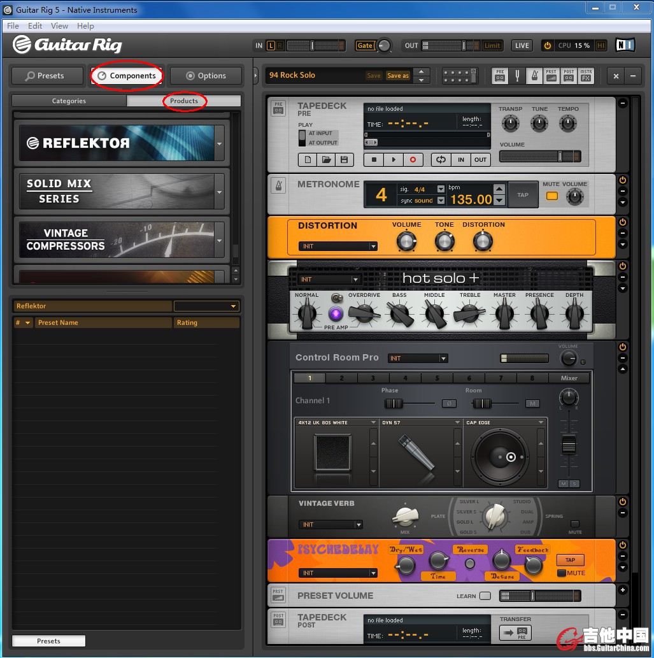Image resolution: width=654 pixels, height=658 pixels.
Task: Show the Tapedeck Pre module in the toolbar
Action: (x=500, y=76)
